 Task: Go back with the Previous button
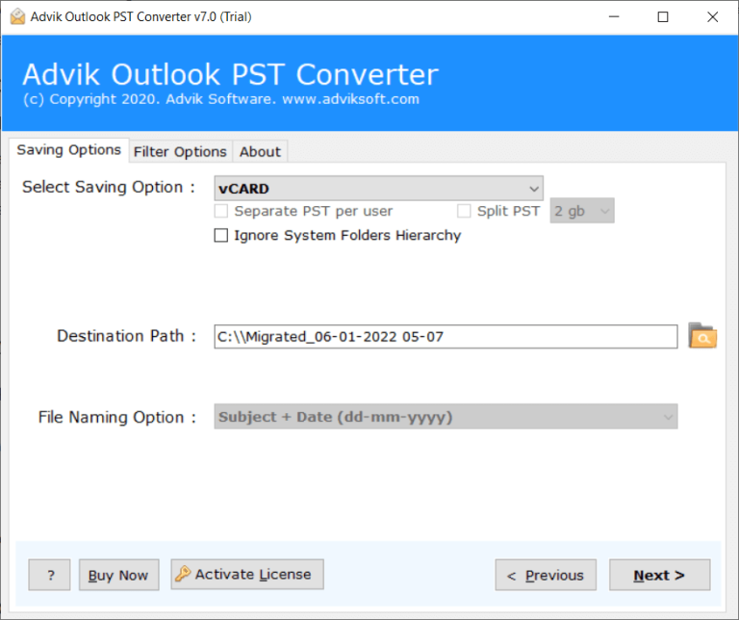[x=546, y=575]
